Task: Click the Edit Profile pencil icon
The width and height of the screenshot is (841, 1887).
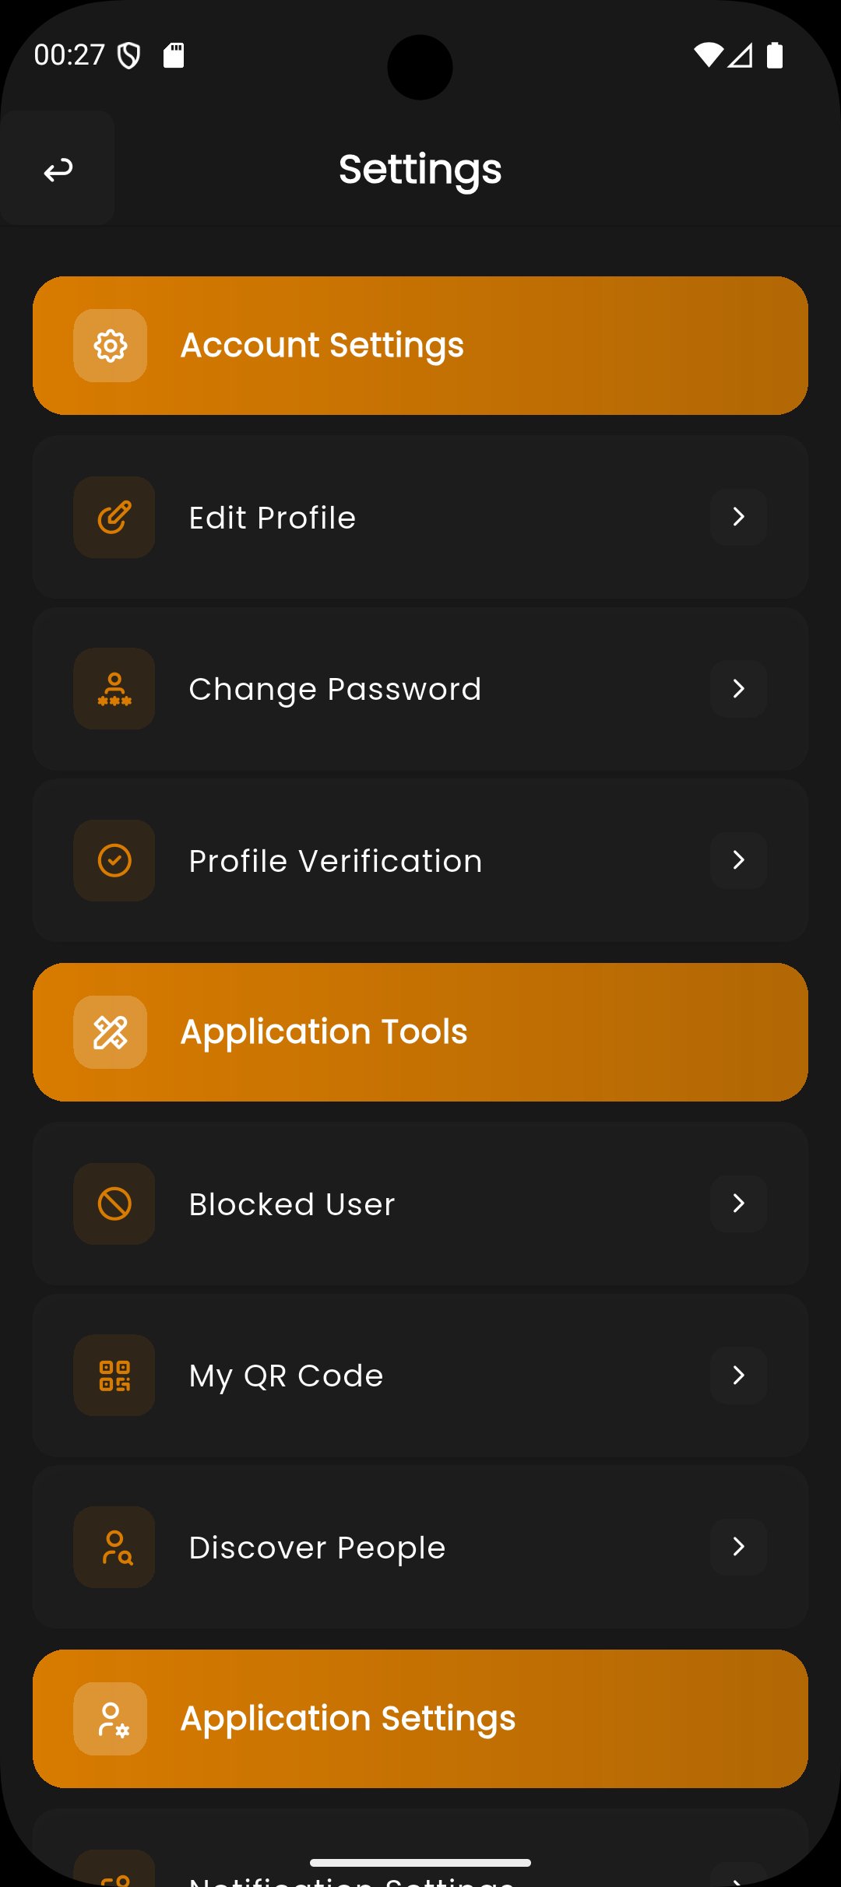Action: 114,518
